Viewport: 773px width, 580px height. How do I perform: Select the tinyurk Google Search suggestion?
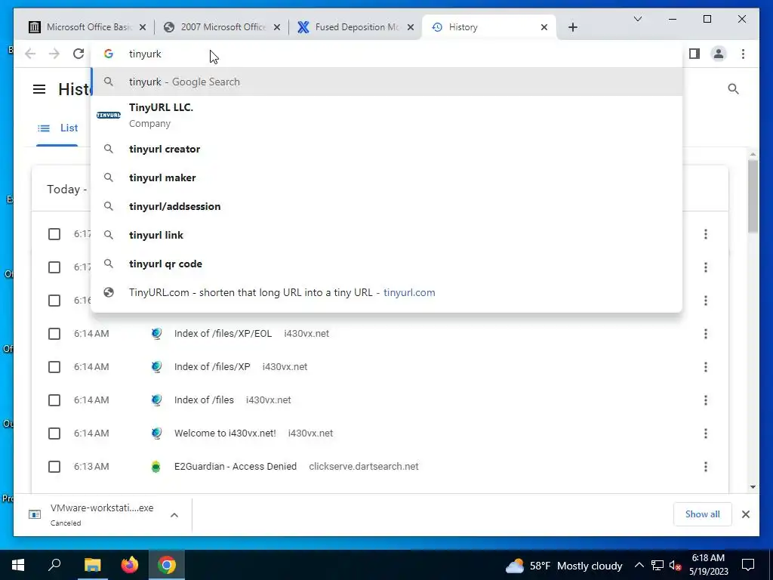click(387, 82)
